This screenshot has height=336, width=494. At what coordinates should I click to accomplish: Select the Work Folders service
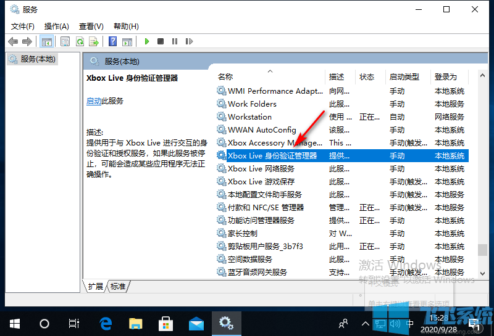click(x=343, y=104)
